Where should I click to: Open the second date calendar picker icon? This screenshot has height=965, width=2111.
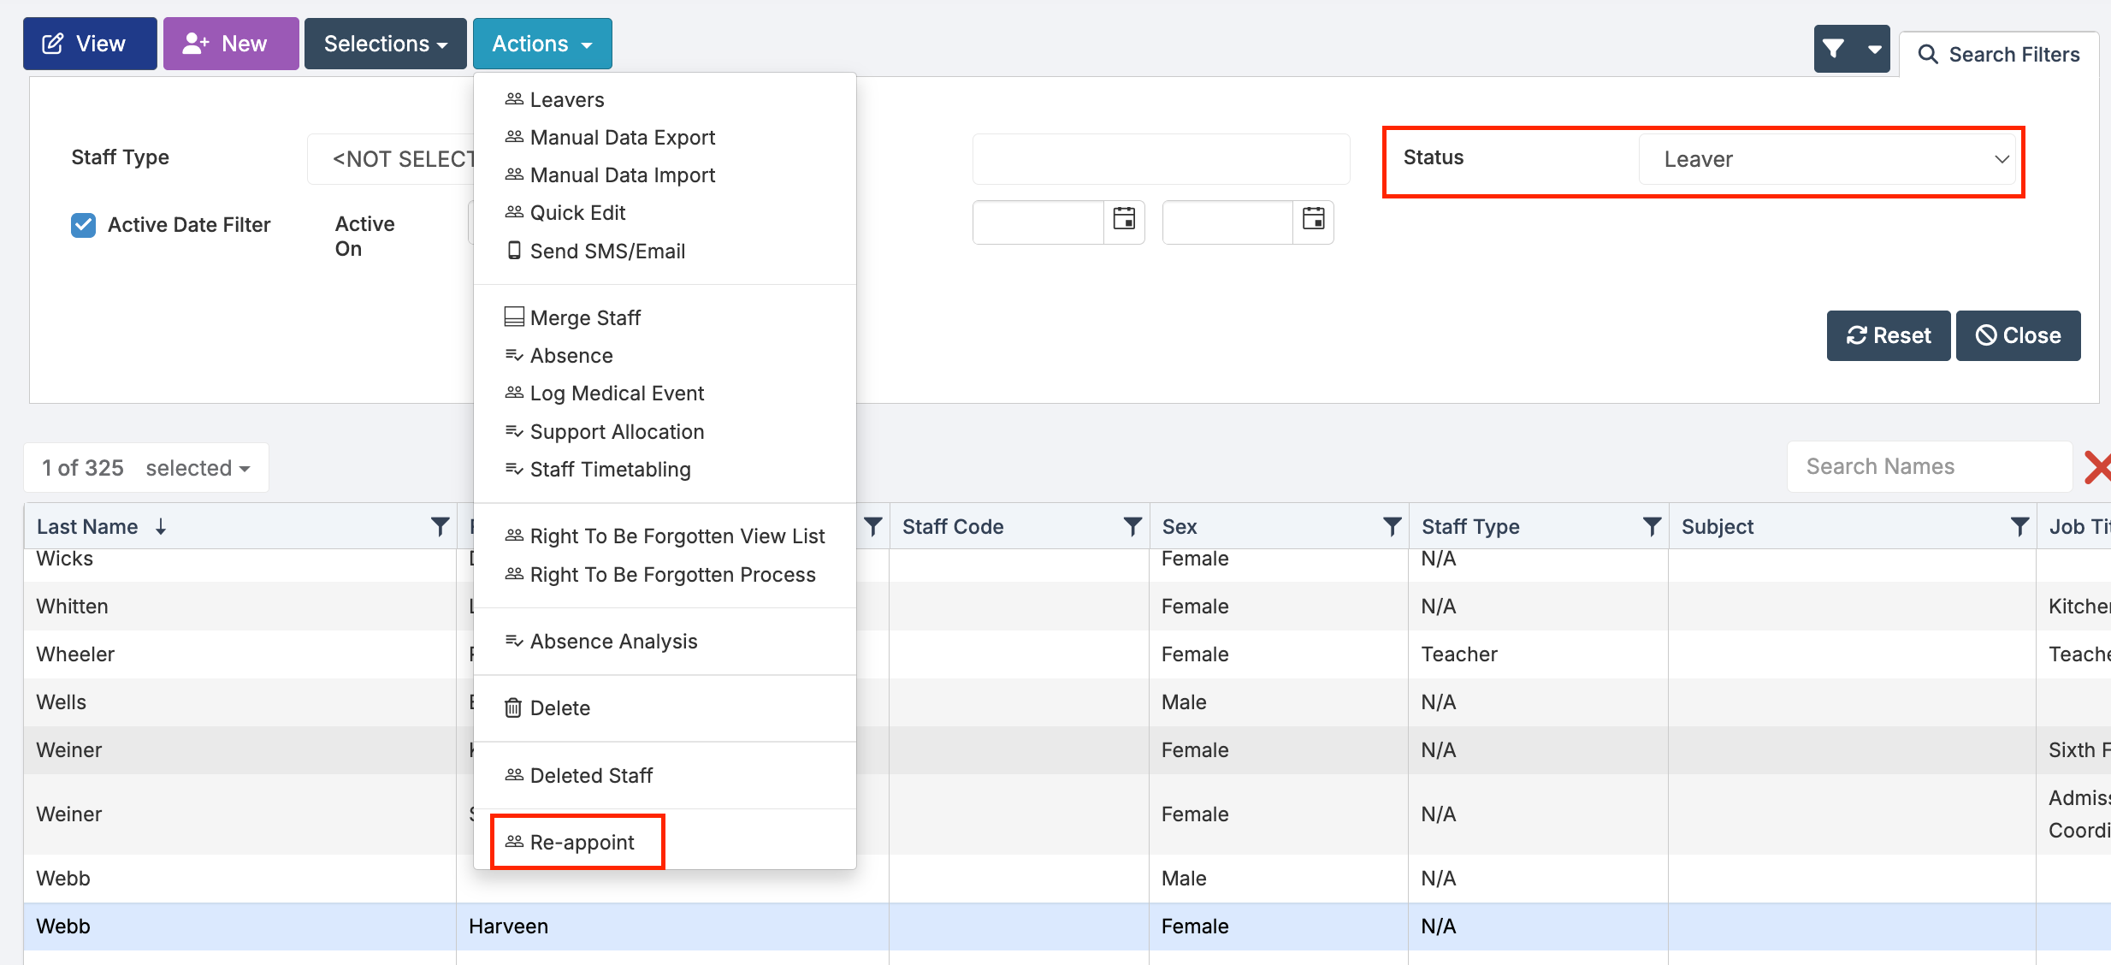pos(1313,219)
